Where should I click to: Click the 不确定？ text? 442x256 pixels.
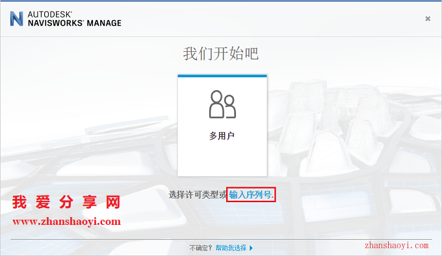pyautogui.click(x=200, y=248)
